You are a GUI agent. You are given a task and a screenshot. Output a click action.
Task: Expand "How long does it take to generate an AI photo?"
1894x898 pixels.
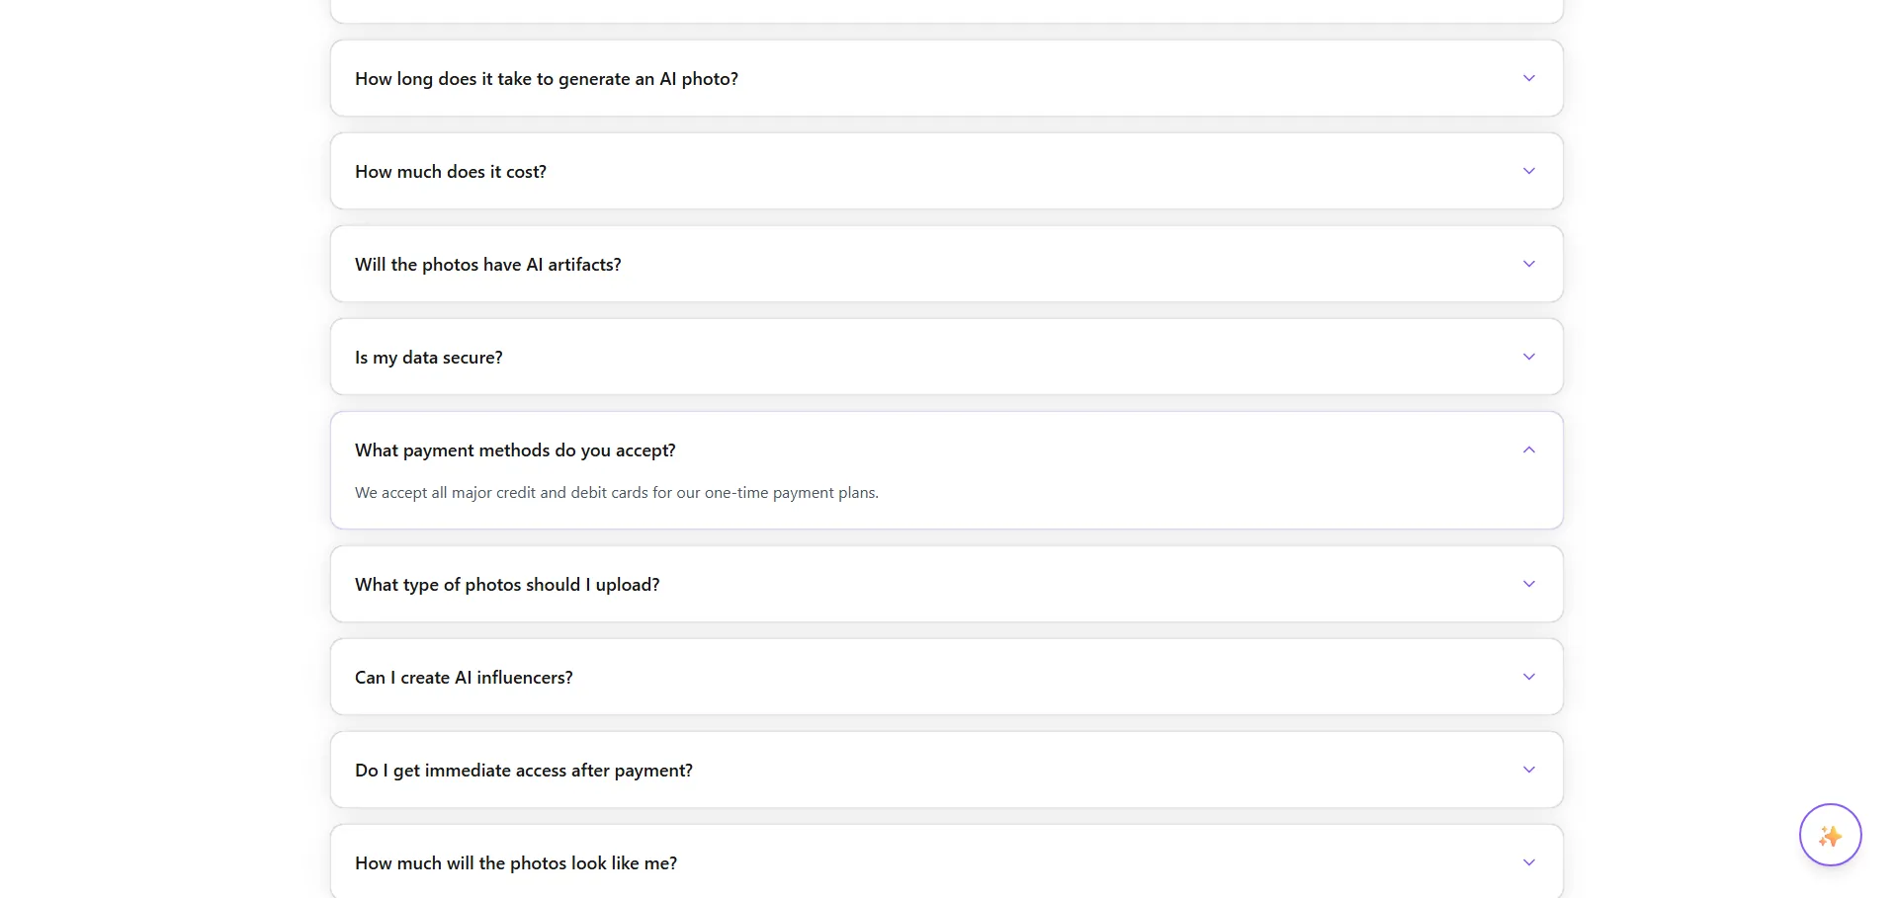click(x=547, y=79)
